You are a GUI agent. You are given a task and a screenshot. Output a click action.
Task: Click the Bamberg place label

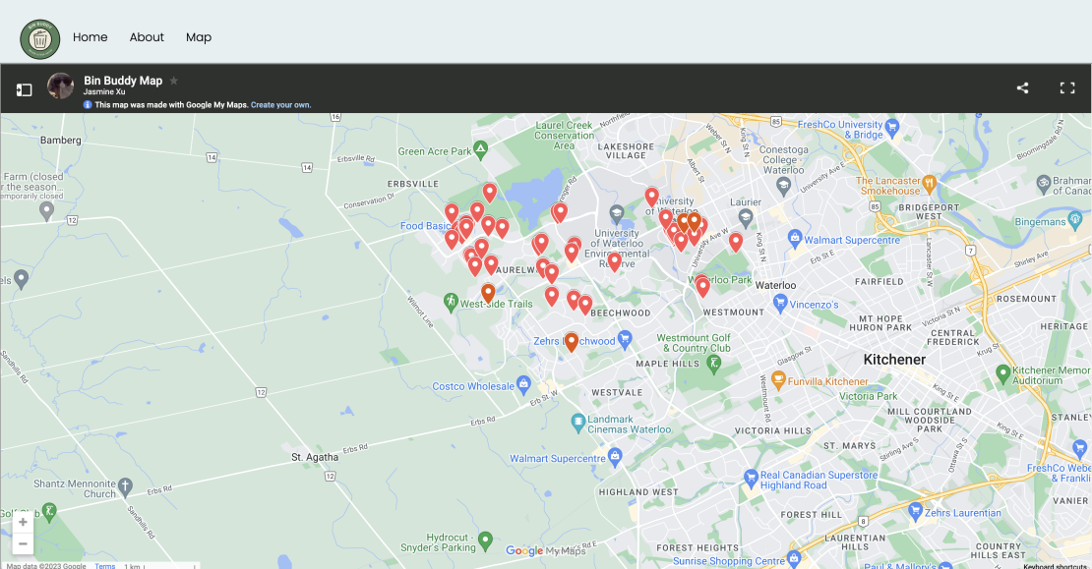tap(61, 140)
